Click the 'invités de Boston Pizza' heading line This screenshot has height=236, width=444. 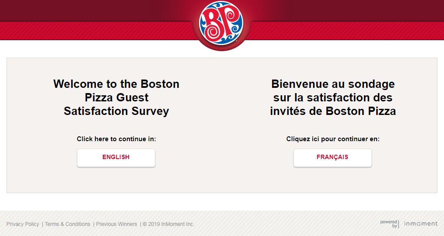click(333, 111)
